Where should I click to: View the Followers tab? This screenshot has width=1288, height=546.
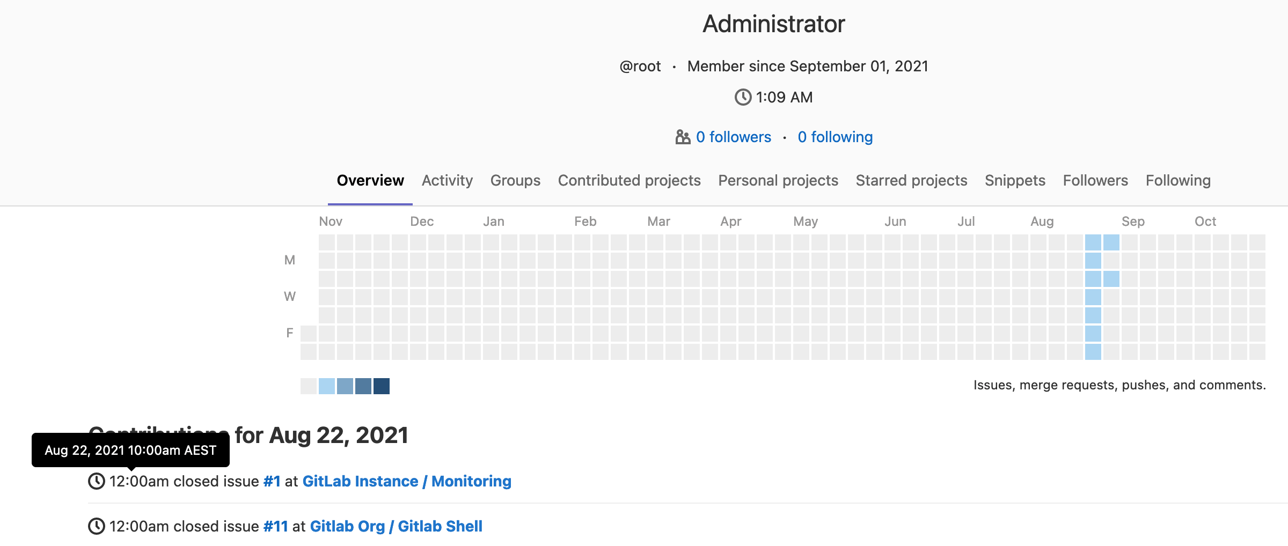point(1095,180)
